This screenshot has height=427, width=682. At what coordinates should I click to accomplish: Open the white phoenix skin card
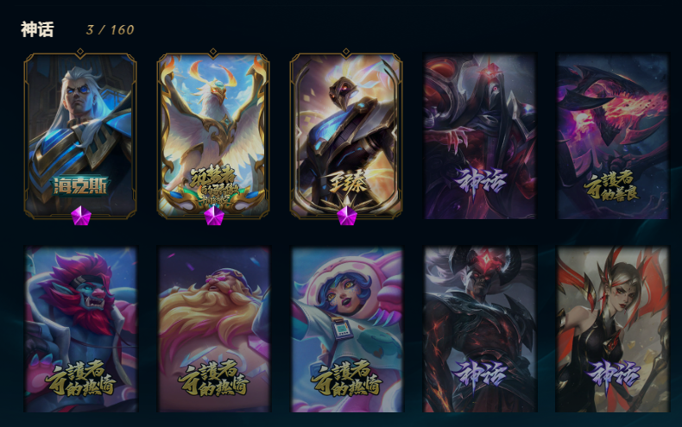[x=213, y=136]
